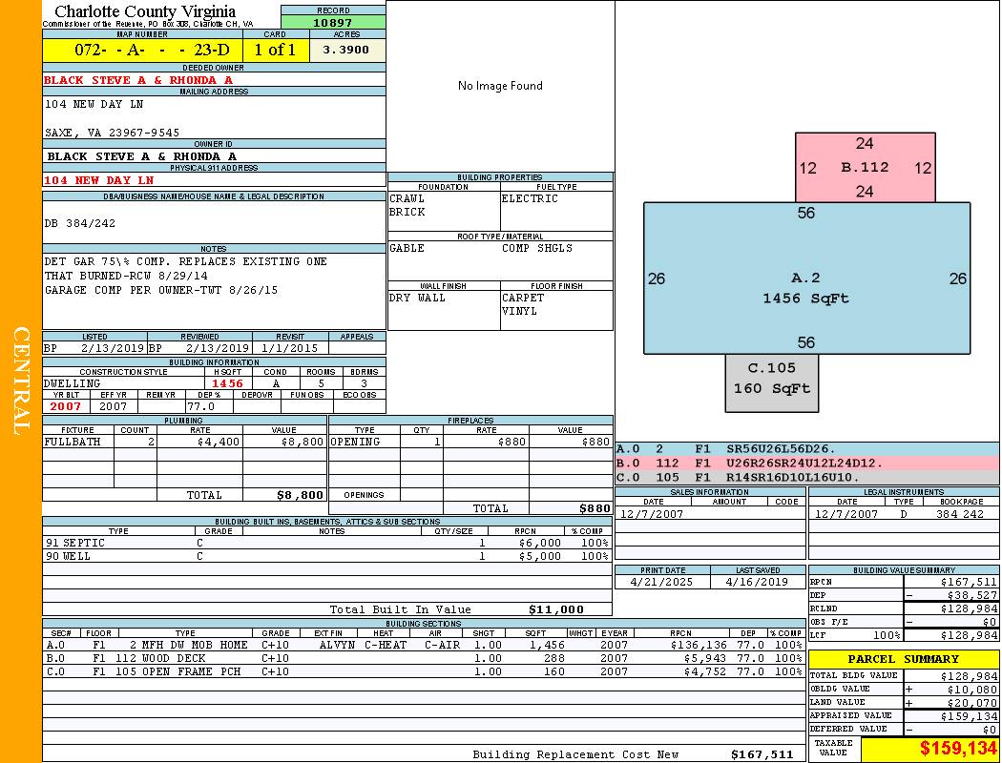Click the APPRAISED VALUE $159,134

(x=969, y=716)
